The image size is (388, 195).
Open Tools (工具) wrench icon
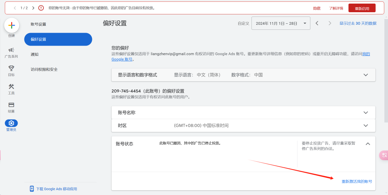(11, 86)
